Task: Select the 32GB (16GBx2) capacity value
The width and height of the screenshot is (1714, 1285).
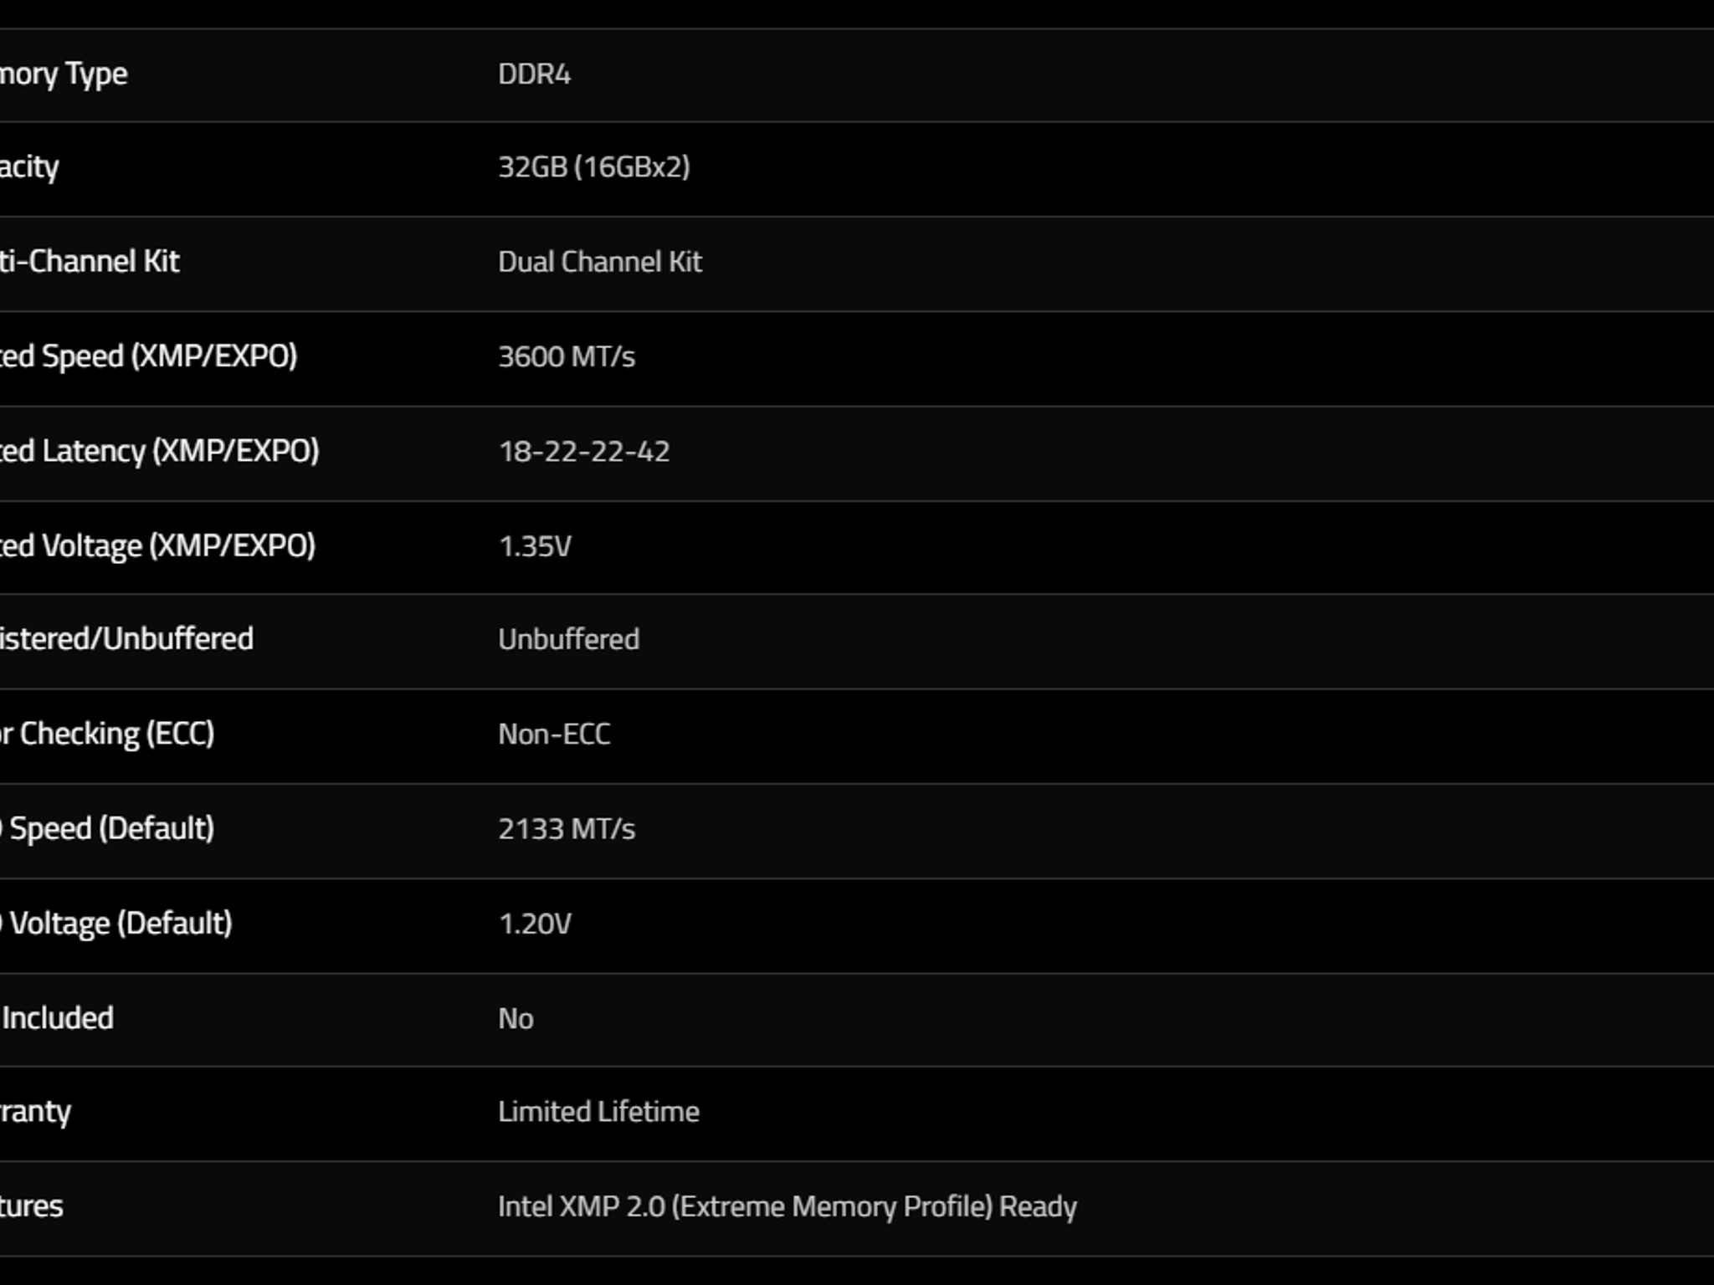Action: tap(594, 167)
